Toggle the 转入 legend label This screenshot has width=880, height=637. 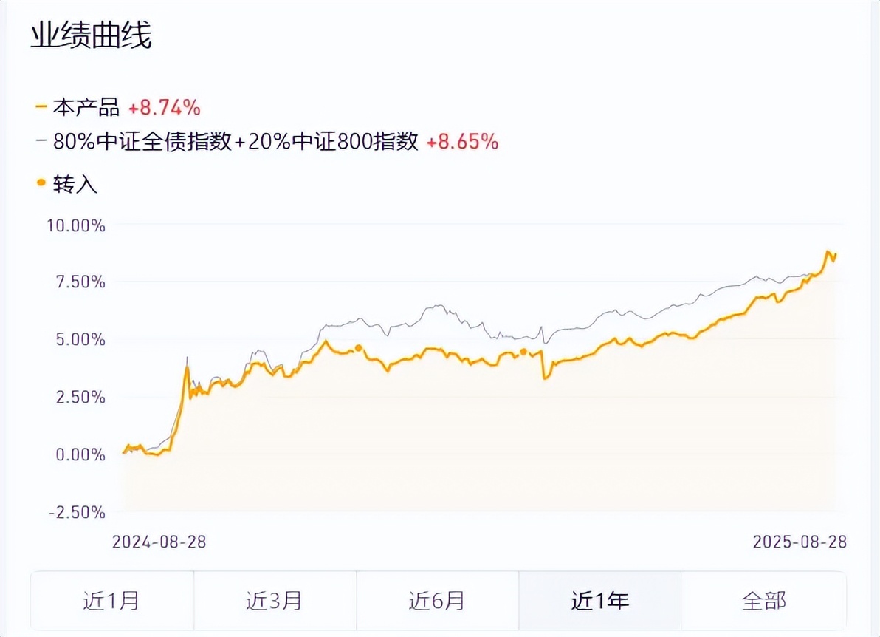tap(75, 184)
